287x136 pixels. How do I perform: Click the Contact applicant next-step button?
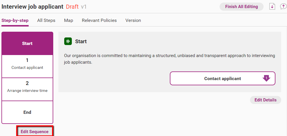pos(222,78)
